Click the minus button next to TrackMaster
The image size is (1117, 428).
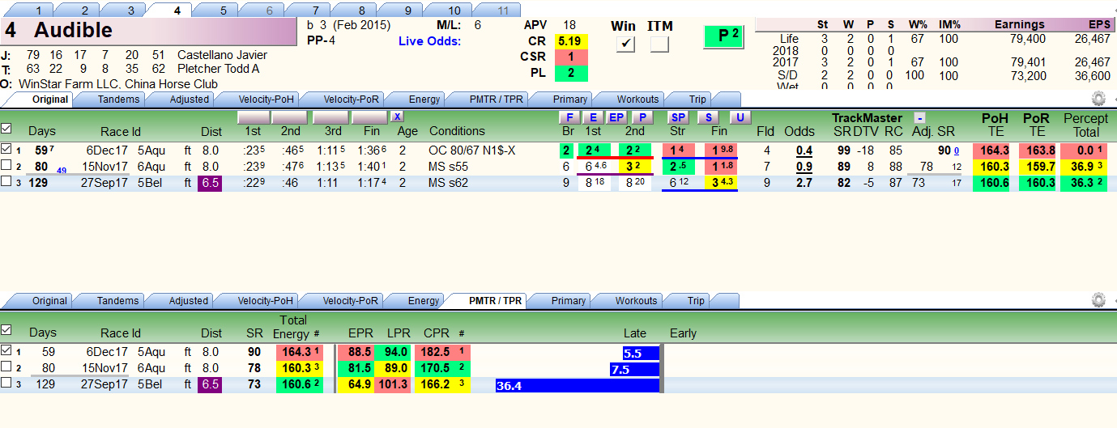919,117
